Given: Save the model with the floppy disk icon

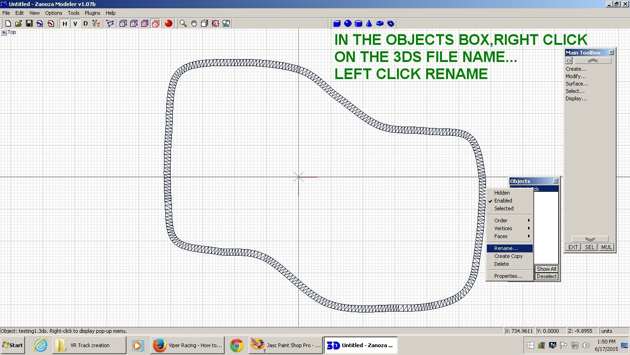Looking at the screenshot, I should 29,24.
